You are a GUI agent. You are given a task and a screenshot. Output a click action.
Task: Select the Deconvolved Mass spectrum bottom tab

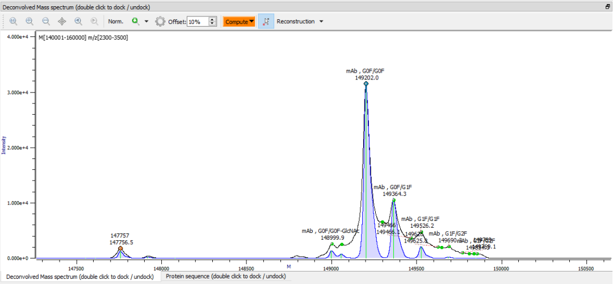80,276
